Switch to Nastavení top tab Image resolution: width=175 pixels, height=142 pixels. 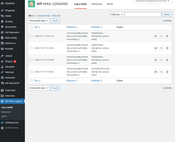[97, 4]
